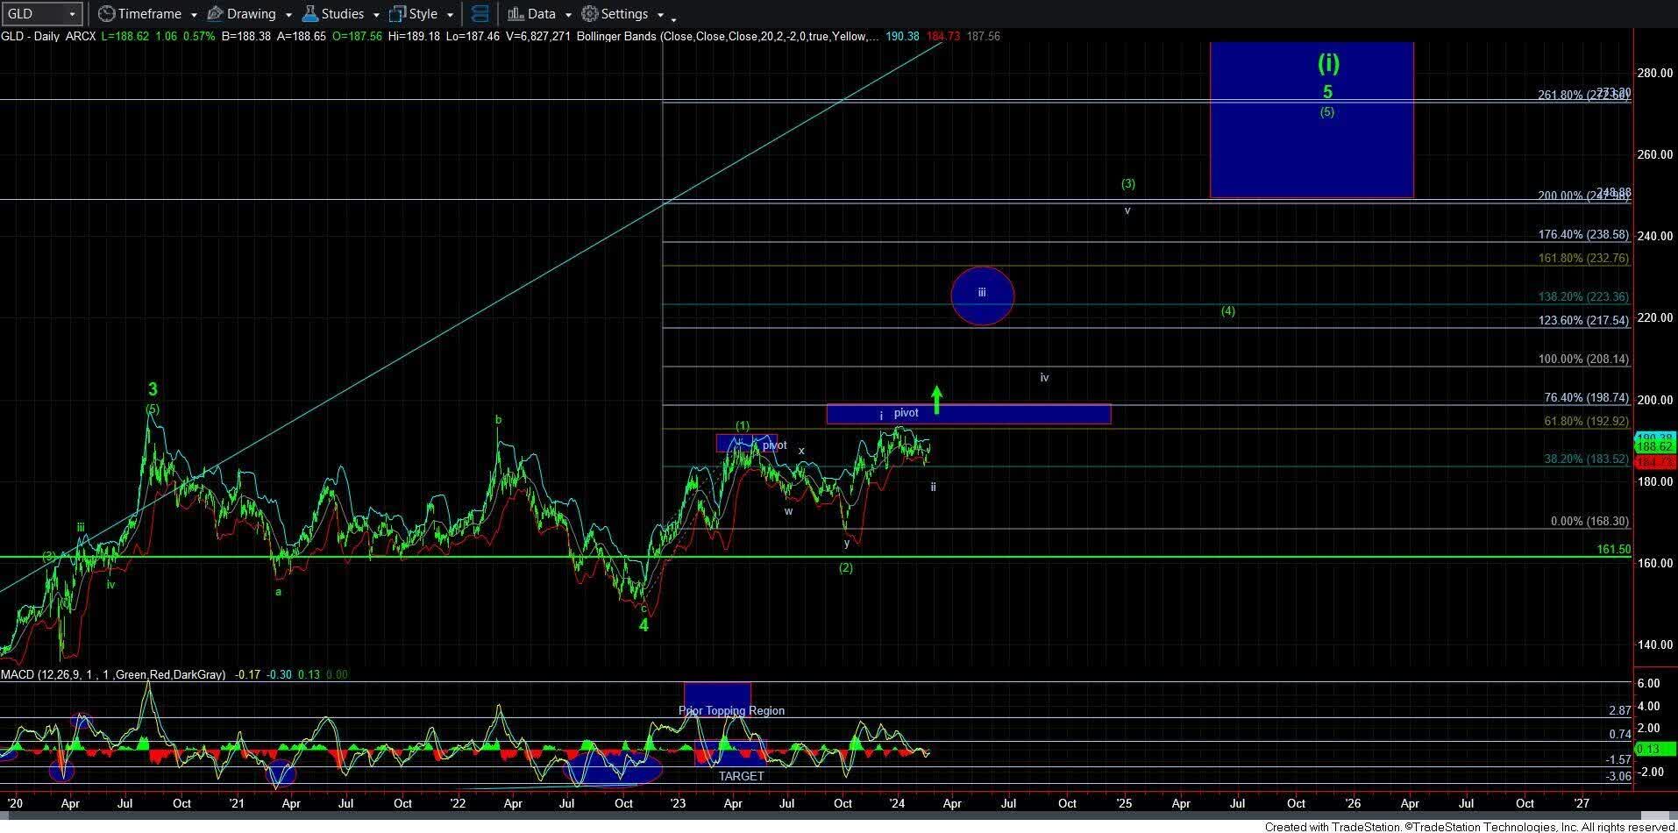Image resolution: width=1678 pixels, height=833 pixels.
Task: Open the Drawing menu arrow
Action: point(288,15)
